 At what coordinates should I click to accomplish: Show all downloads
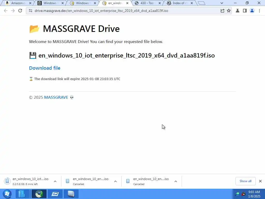click(x=245, y=181)
